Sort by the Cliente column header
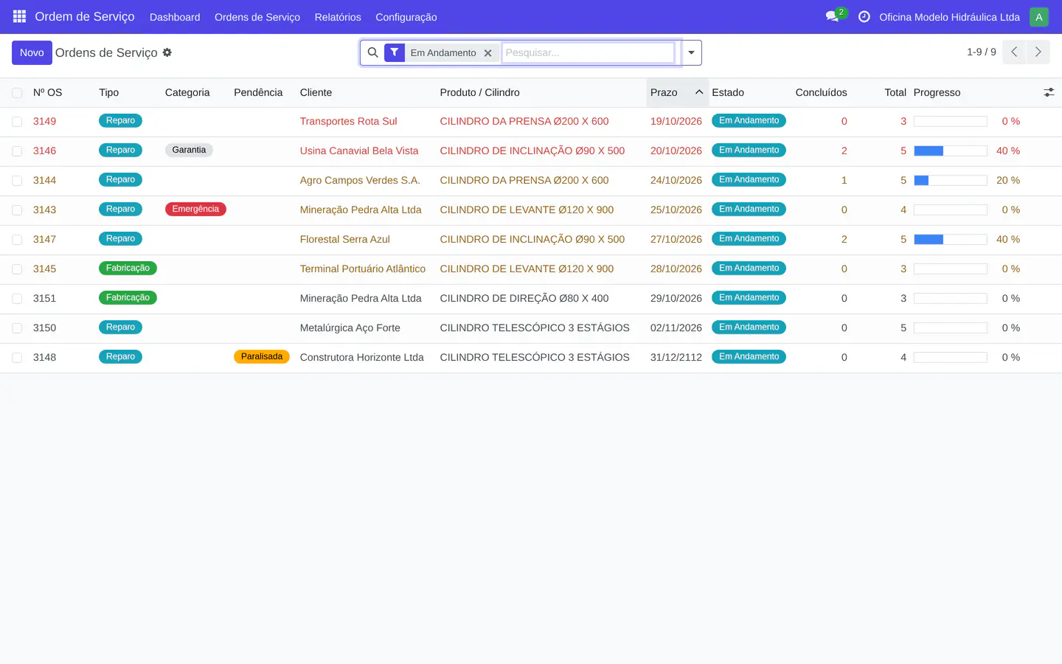Screen dimensions: 1062x664 coord(316,92)
